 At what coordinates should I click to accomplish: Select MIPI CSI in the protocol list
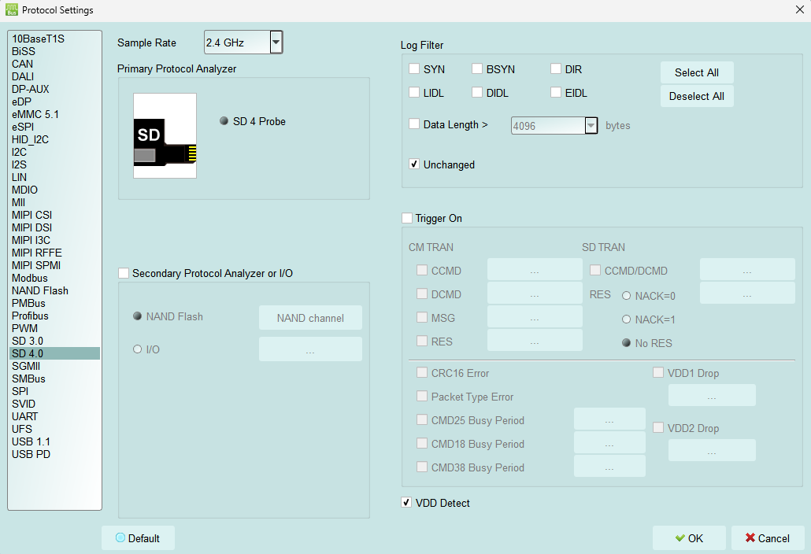tap(55, 215)
